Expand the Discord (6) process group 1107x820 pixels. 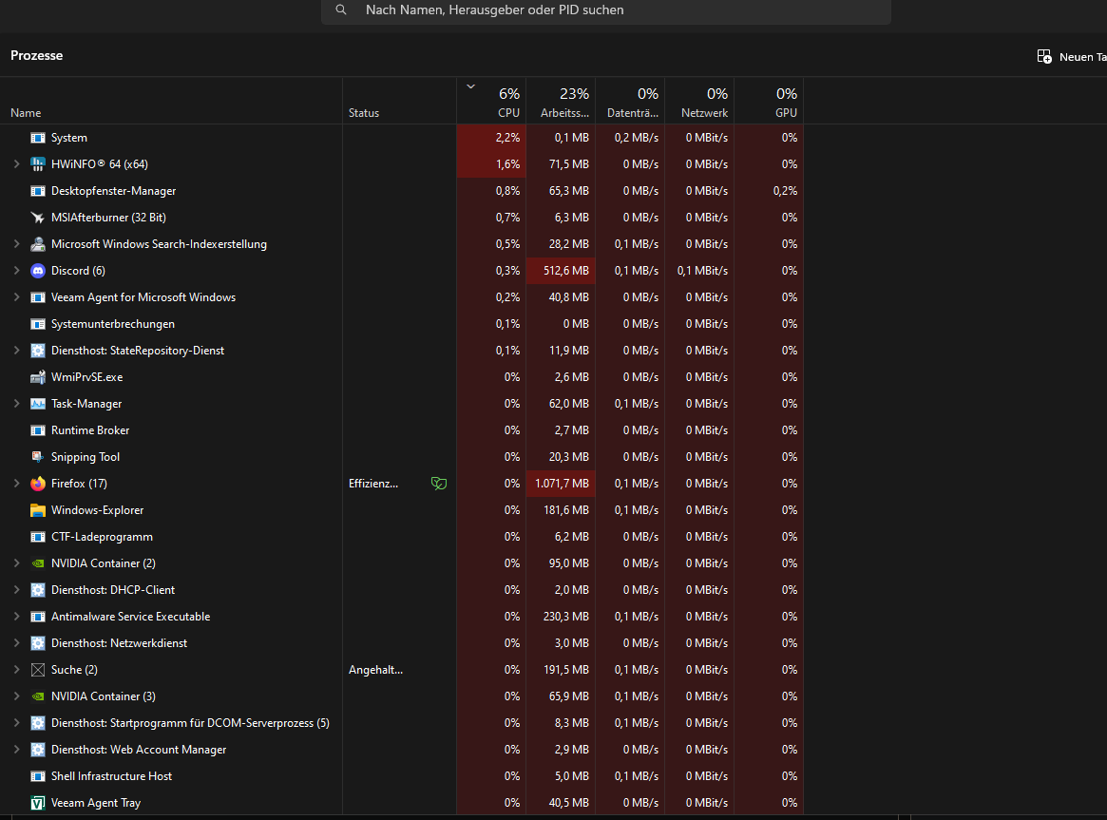[16, 271]
